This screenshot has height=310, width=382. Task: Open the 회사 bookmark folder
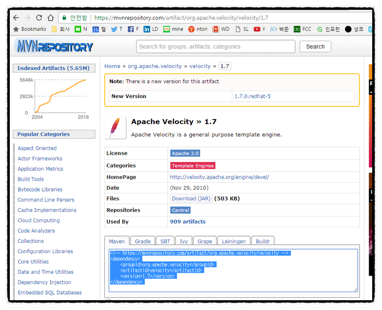[x=61, y=29]
